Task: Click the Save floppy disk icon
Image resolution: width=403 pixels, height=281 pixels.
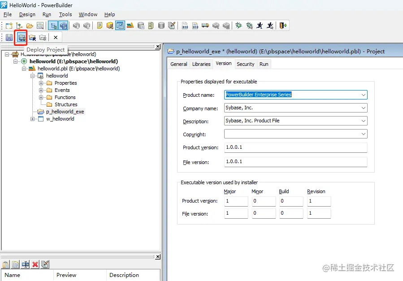Action: pos(9,38)
